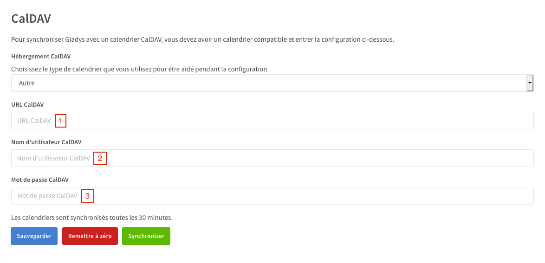Click red annotation marker 1
545x263 pixels.
point(60,121)
